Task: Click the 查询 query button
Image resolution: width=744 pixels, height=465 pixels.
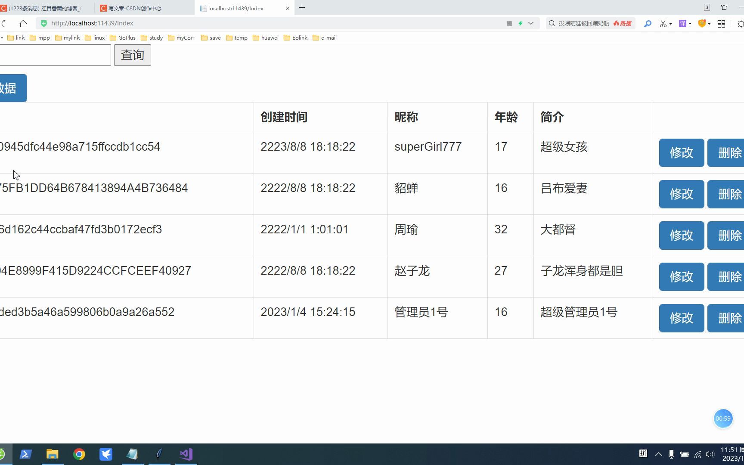Action: [x=132, y=55]
